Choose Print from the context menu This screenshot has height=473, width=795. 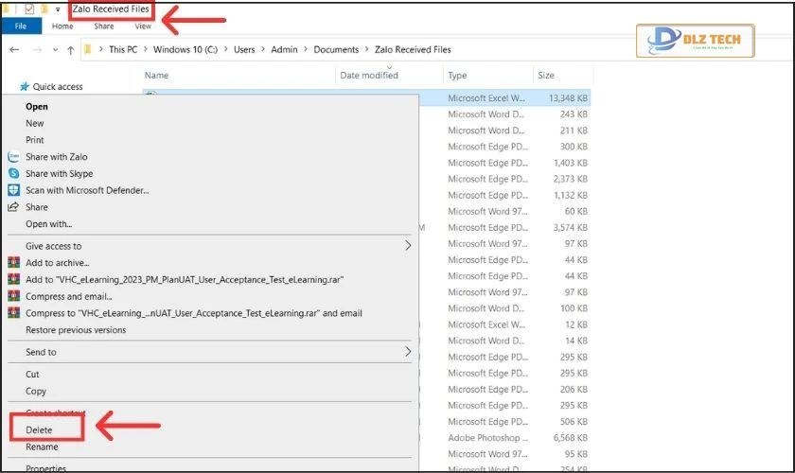pos(34,140)
